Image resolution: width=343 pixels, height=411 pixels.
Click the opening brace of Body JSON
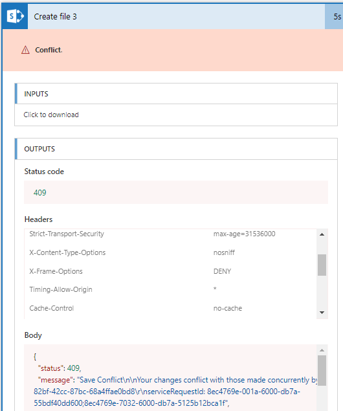[x=35, y=357]
